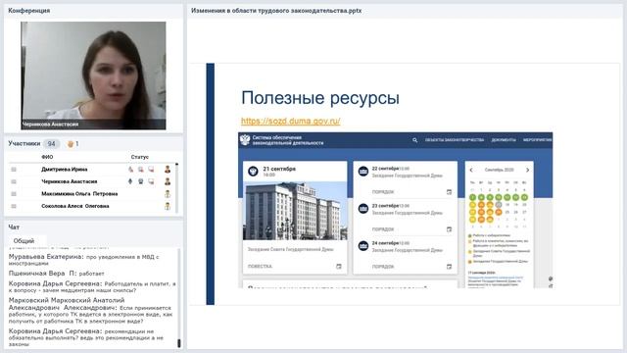The height and width of the screenshot is (353, 627).
Task: Toggle Черникова Анастасия's microphone status icon
Action: [x=130, y=181]
